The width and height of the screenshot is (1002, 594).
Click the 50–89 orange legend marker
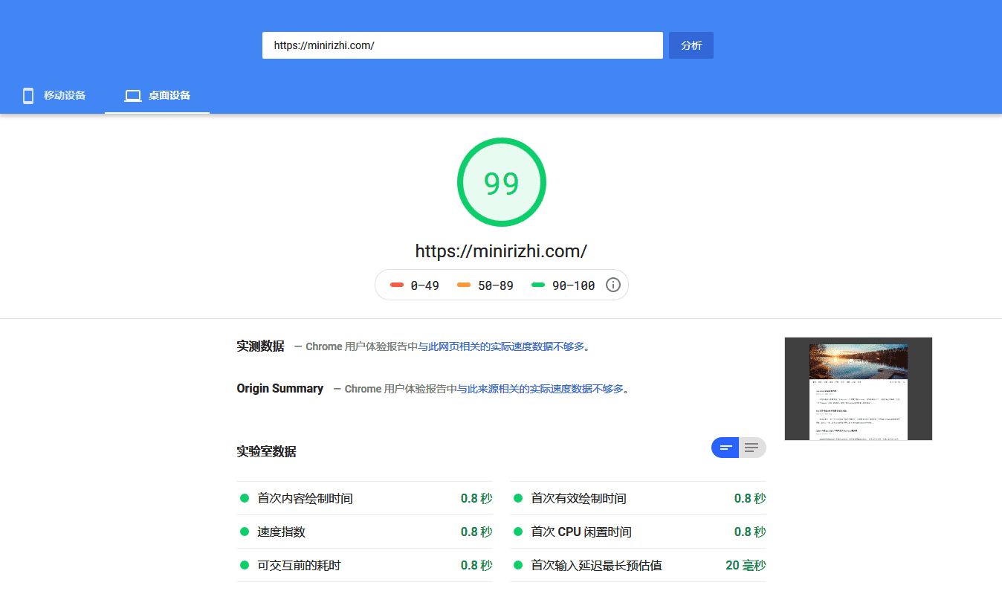pos(464,285)
